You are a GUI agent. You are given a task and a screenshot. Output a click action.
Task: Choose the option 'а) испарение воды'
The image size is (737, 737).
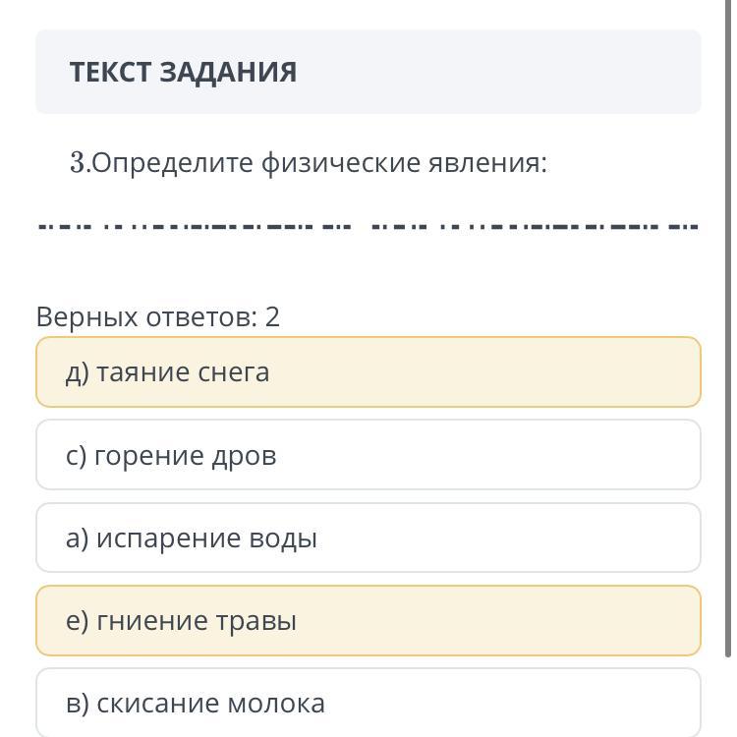368,539
